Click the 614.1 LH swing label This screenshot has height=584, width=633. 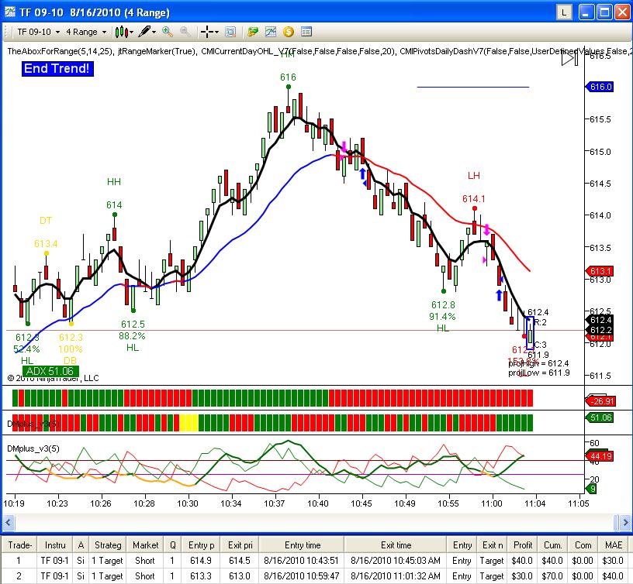point(473,199)
